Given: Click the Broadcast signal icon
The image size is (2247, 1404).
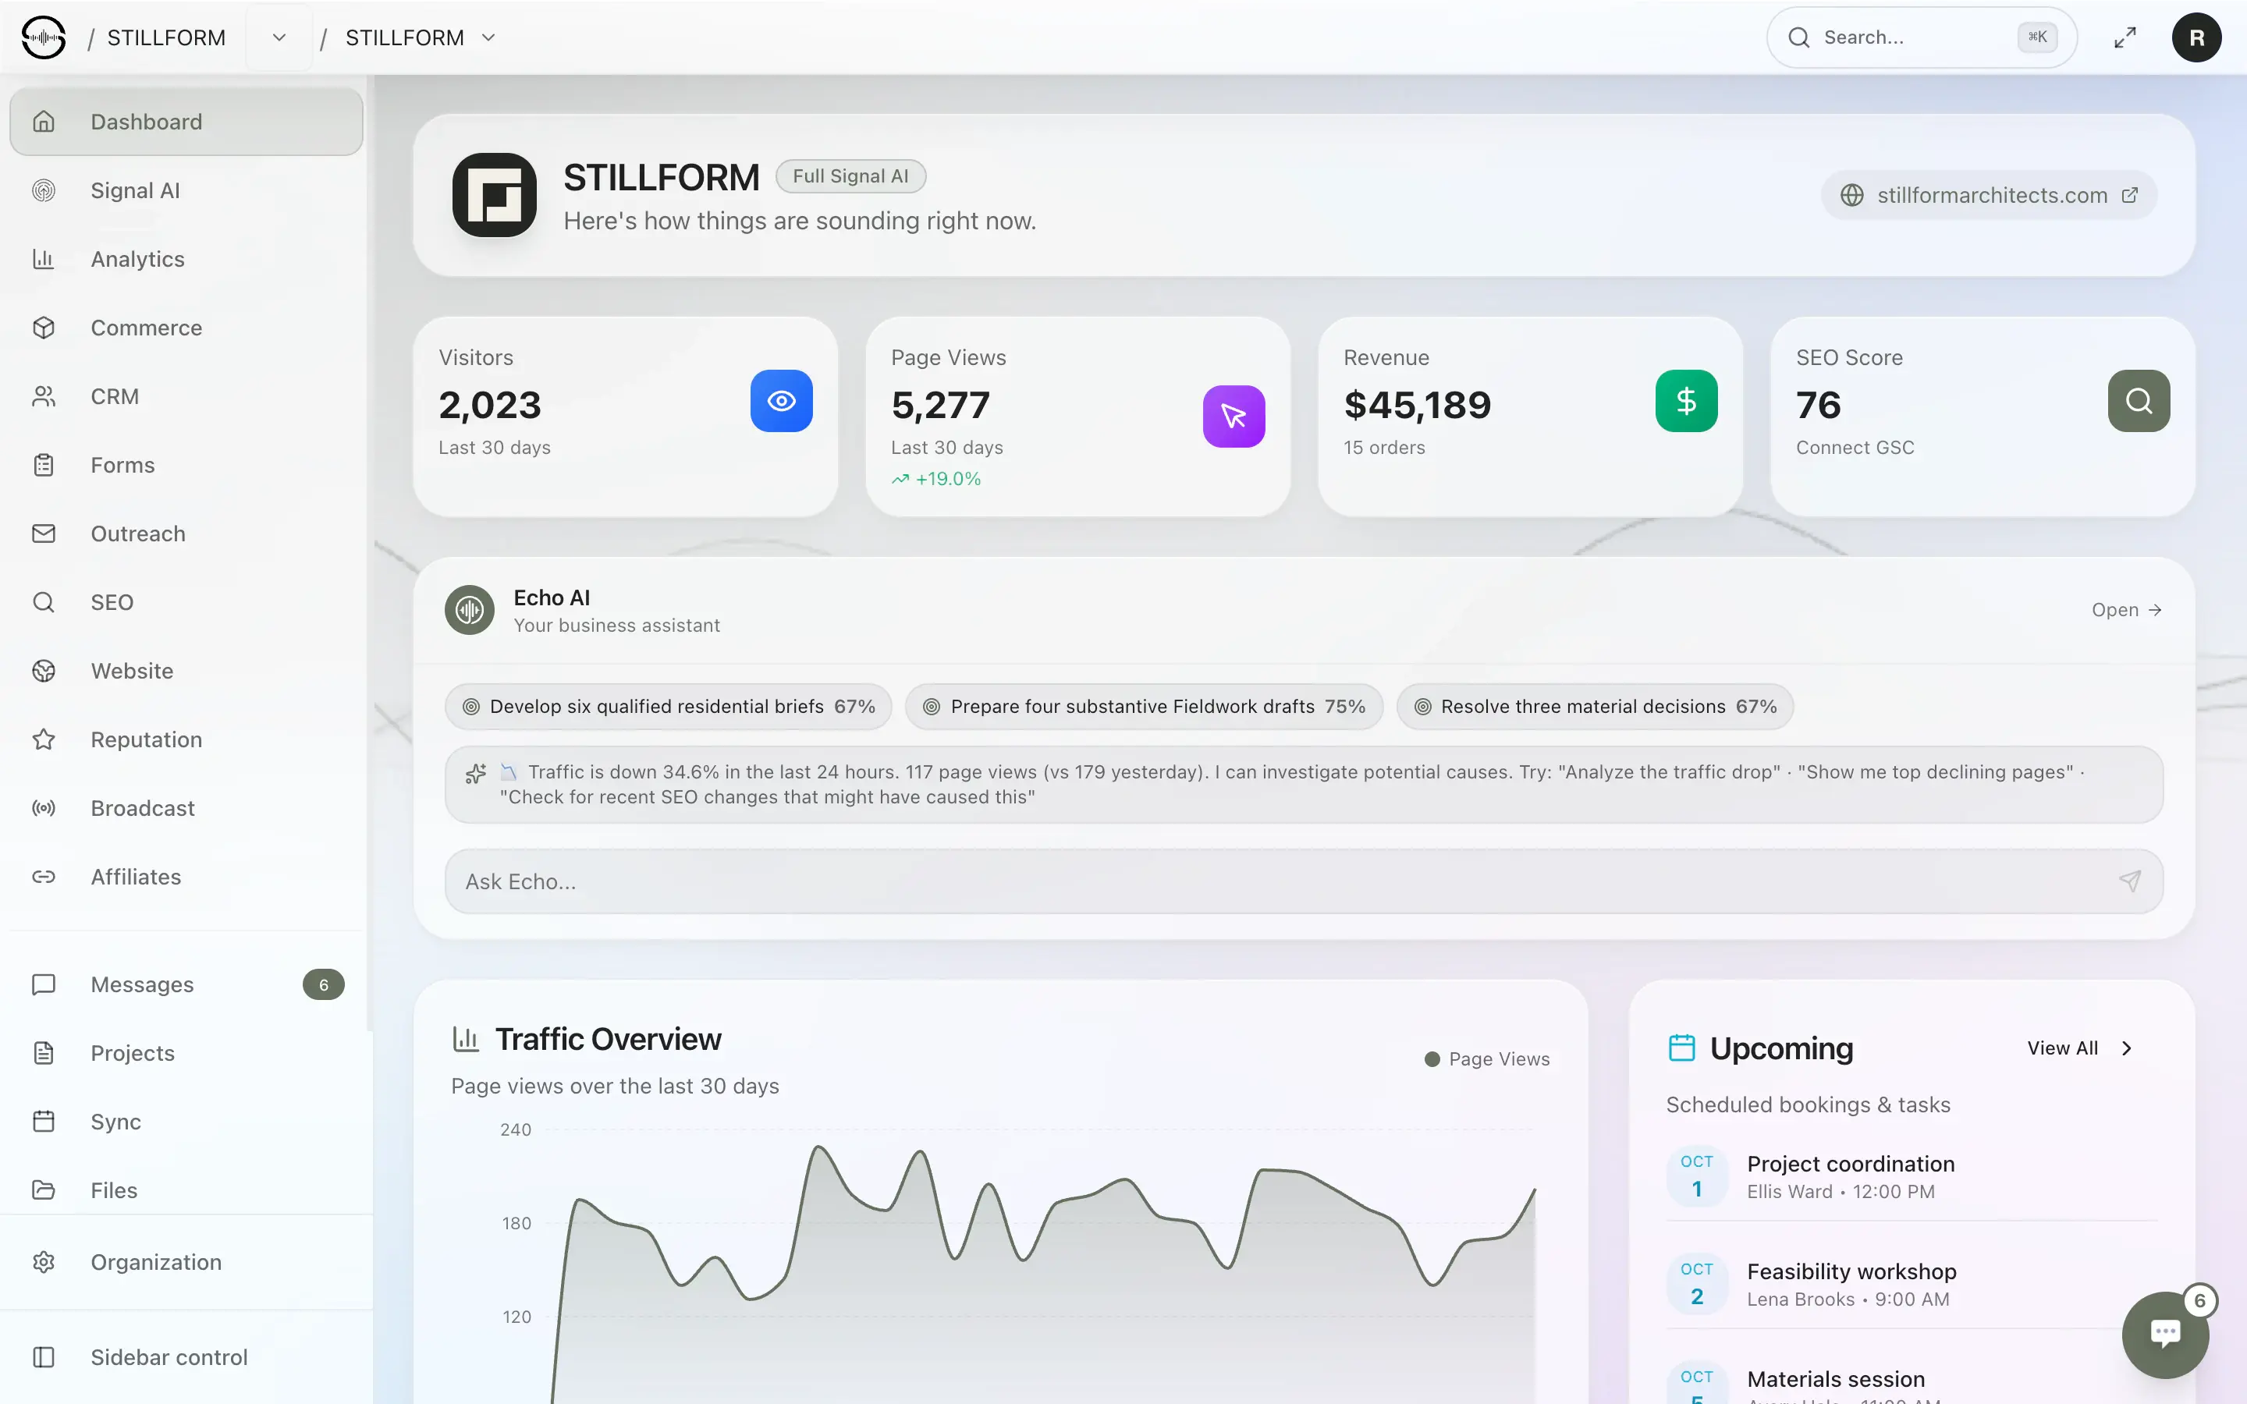Looking at the screenshot, I should click(44, 809).
